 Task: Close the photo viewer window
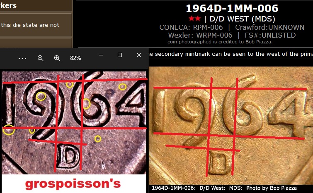coord(139,55)
